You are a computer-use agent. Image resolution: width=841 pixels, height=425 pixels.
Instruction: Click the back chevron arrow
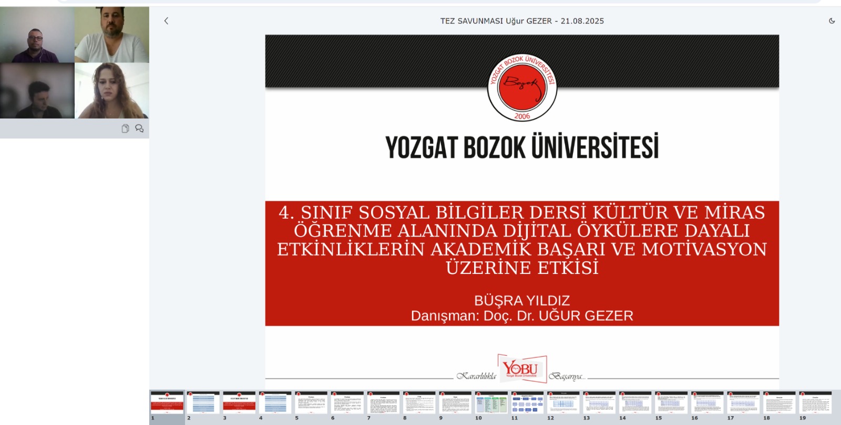click(x=166, y=21)
